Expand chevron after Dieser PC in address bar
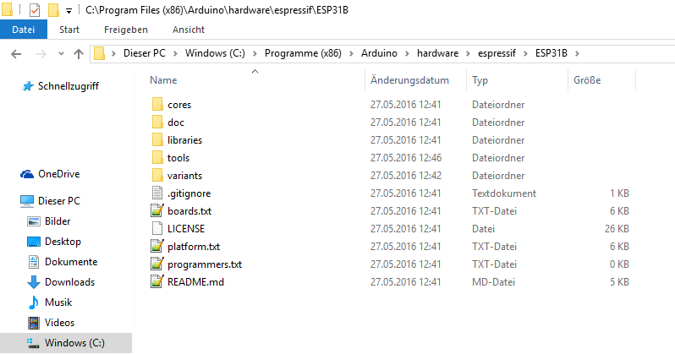The height and width of the screenshot is (354, 675). [175, 53]
